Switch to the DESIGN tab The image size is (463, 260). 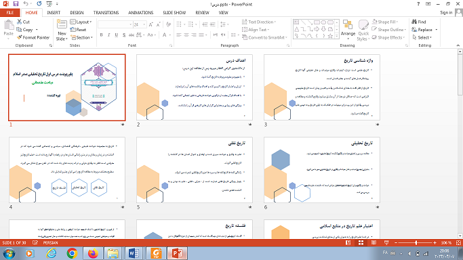[x=77, y=13]
